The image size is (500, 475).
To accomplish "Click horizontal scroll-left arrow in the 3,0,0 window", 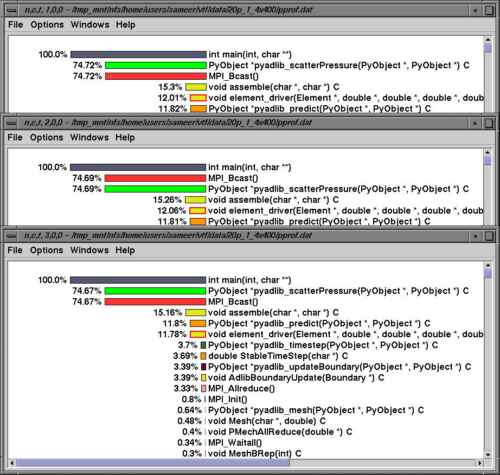I will (x=12, y=463).
